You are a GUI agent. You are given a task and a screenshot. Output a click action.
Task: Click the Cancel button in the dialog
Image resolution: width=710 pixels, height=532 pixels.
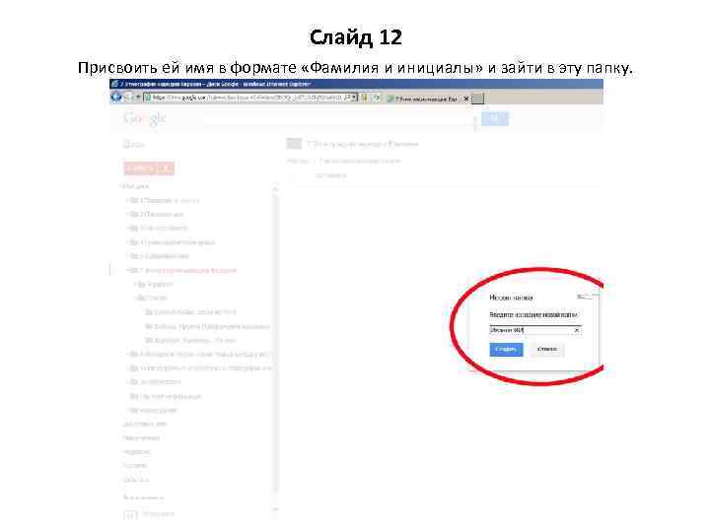click(547, 349)
